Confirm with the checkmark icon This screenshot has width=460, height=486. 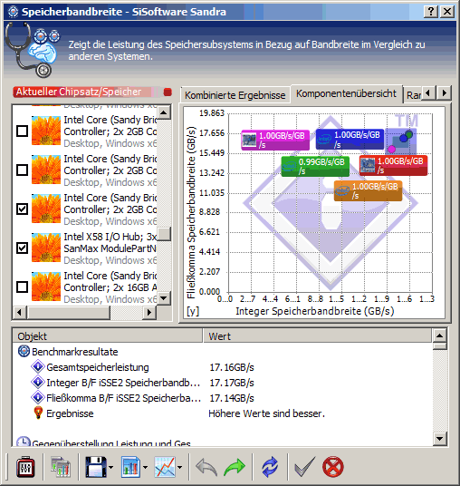click(x=305, y=467)
